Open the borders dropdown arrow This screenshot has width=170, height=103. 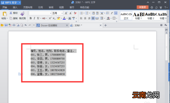point(117,18)
